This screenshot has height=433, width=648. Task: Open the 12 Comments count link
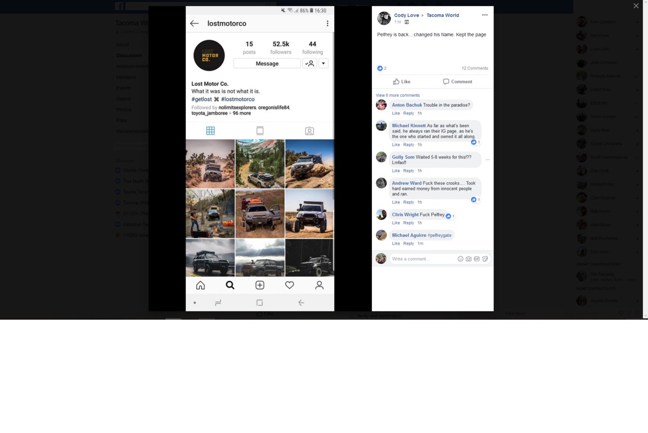click(475, 68)
